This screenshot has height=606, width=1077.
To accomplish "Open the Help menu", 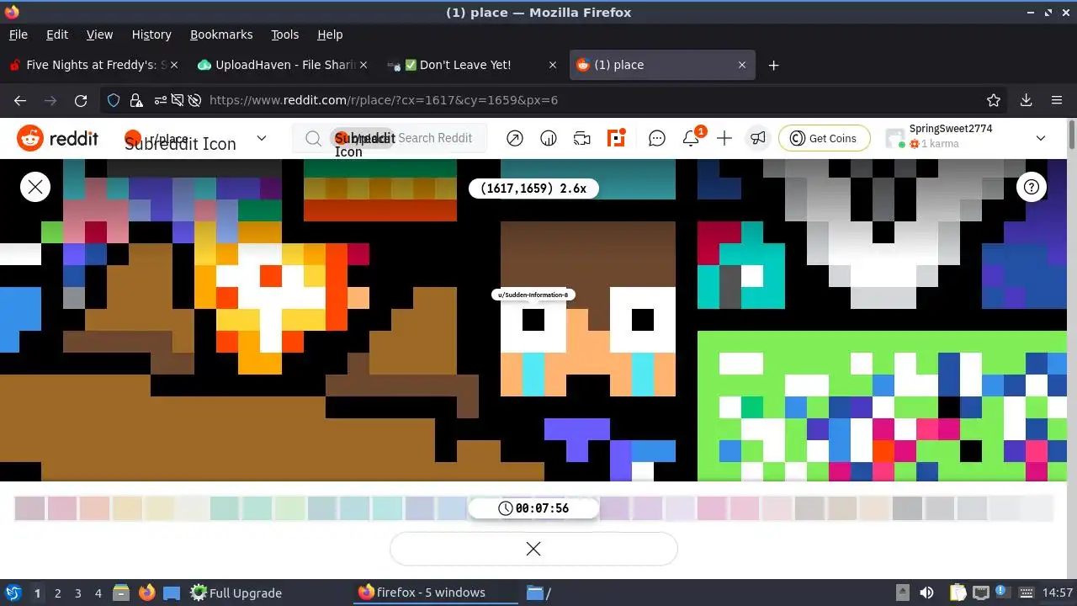I will 330,35.
